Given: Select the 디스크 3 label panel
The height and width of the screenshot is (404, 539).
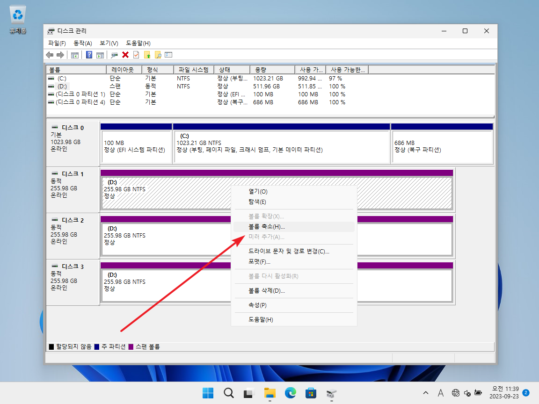Looking at the screenshot, I should [x=73, y=282].
